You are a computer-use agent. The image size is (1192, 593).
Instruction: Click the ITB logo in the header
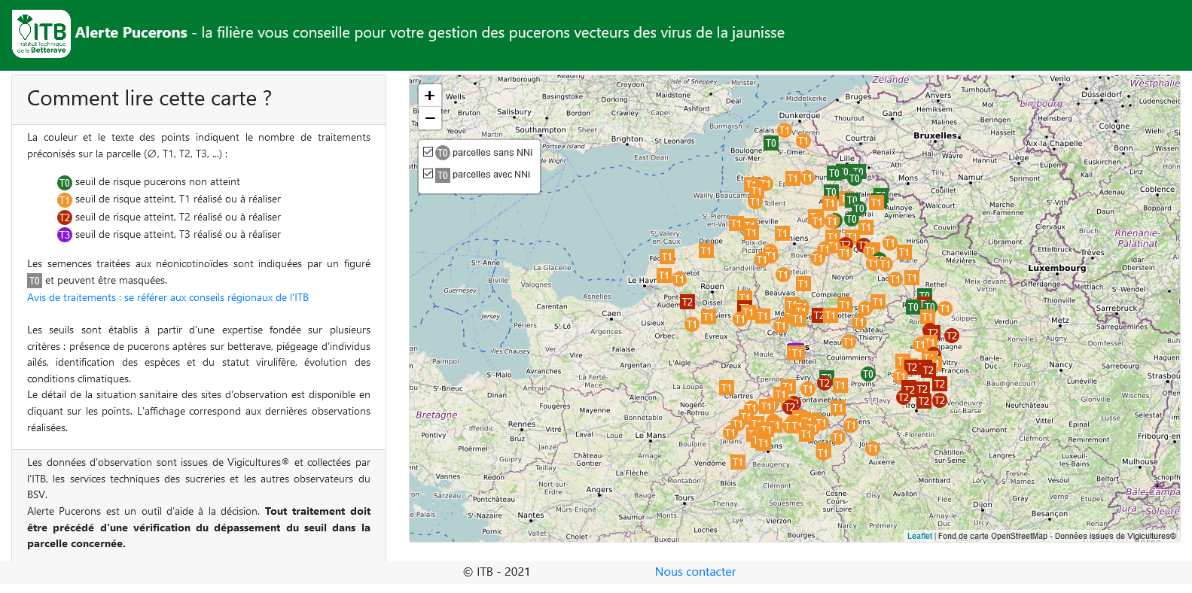(41, 34)
